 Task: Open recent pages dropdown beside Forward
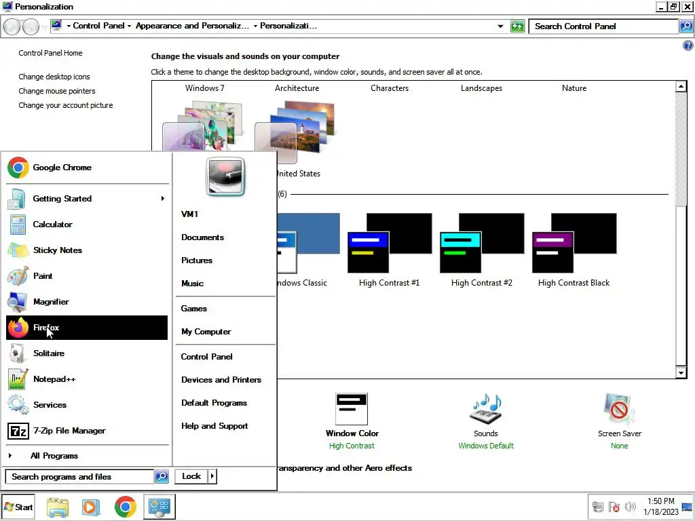click(x=44, y=27)
